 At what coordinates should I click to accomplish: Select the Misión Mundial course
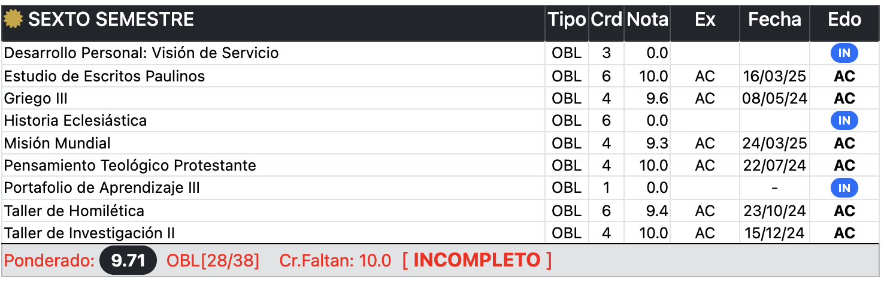point(57,143)
